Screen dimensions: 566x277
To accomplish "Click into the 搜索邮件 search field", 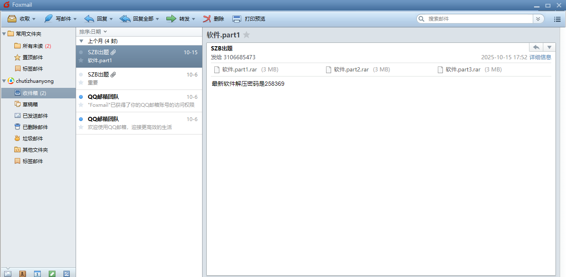I will [479, 19].
